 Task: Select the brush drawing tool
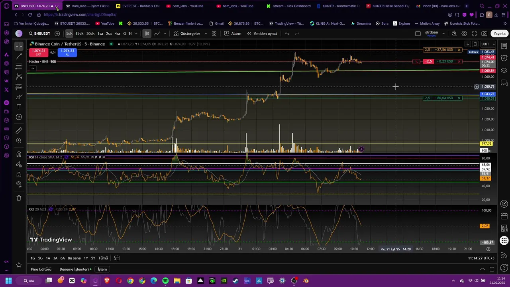pyautogui.click(x=19, y=97)
